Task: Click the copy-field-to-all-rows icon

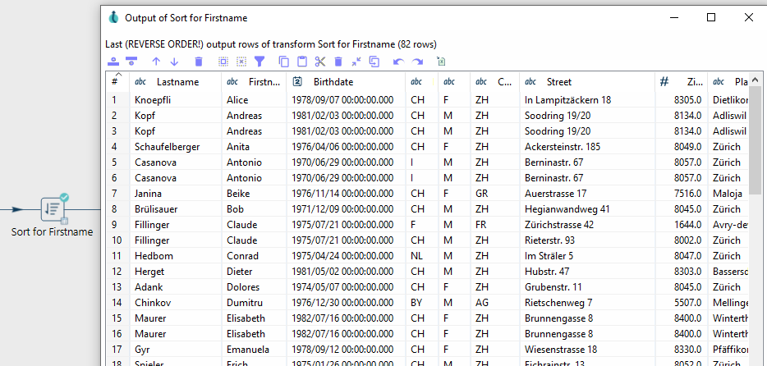Action: [x=374, y=62]
